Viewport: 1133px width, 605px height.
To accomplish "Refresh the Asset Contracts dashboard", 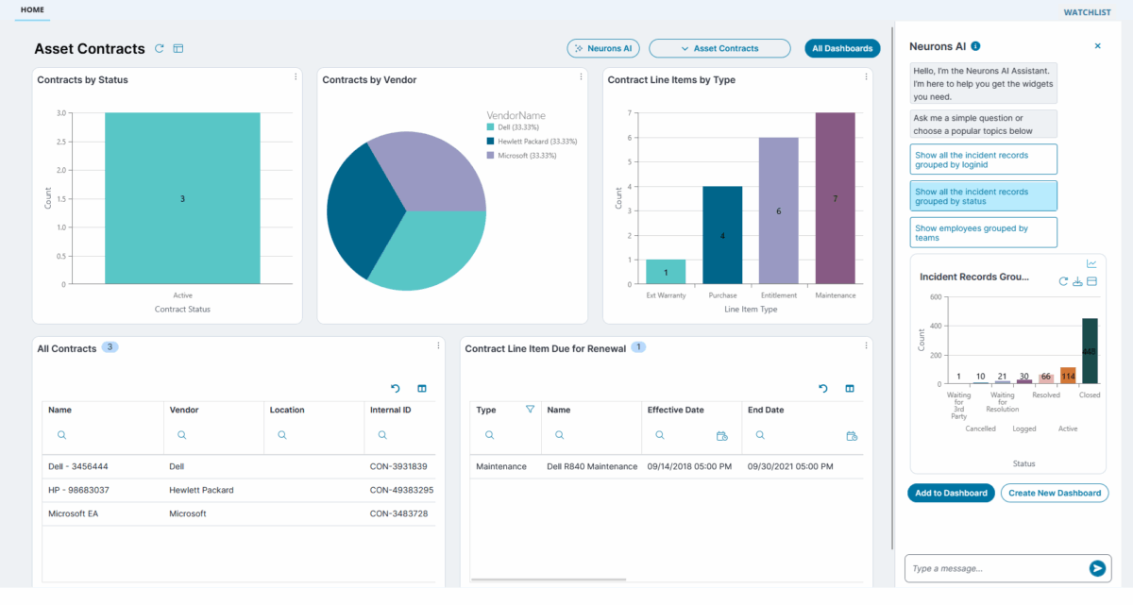I will point(159,48).
